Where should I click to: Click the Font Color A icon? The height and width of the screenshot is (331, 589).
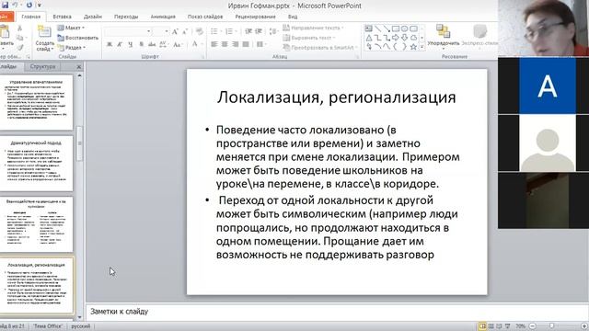tap(194, 44)
